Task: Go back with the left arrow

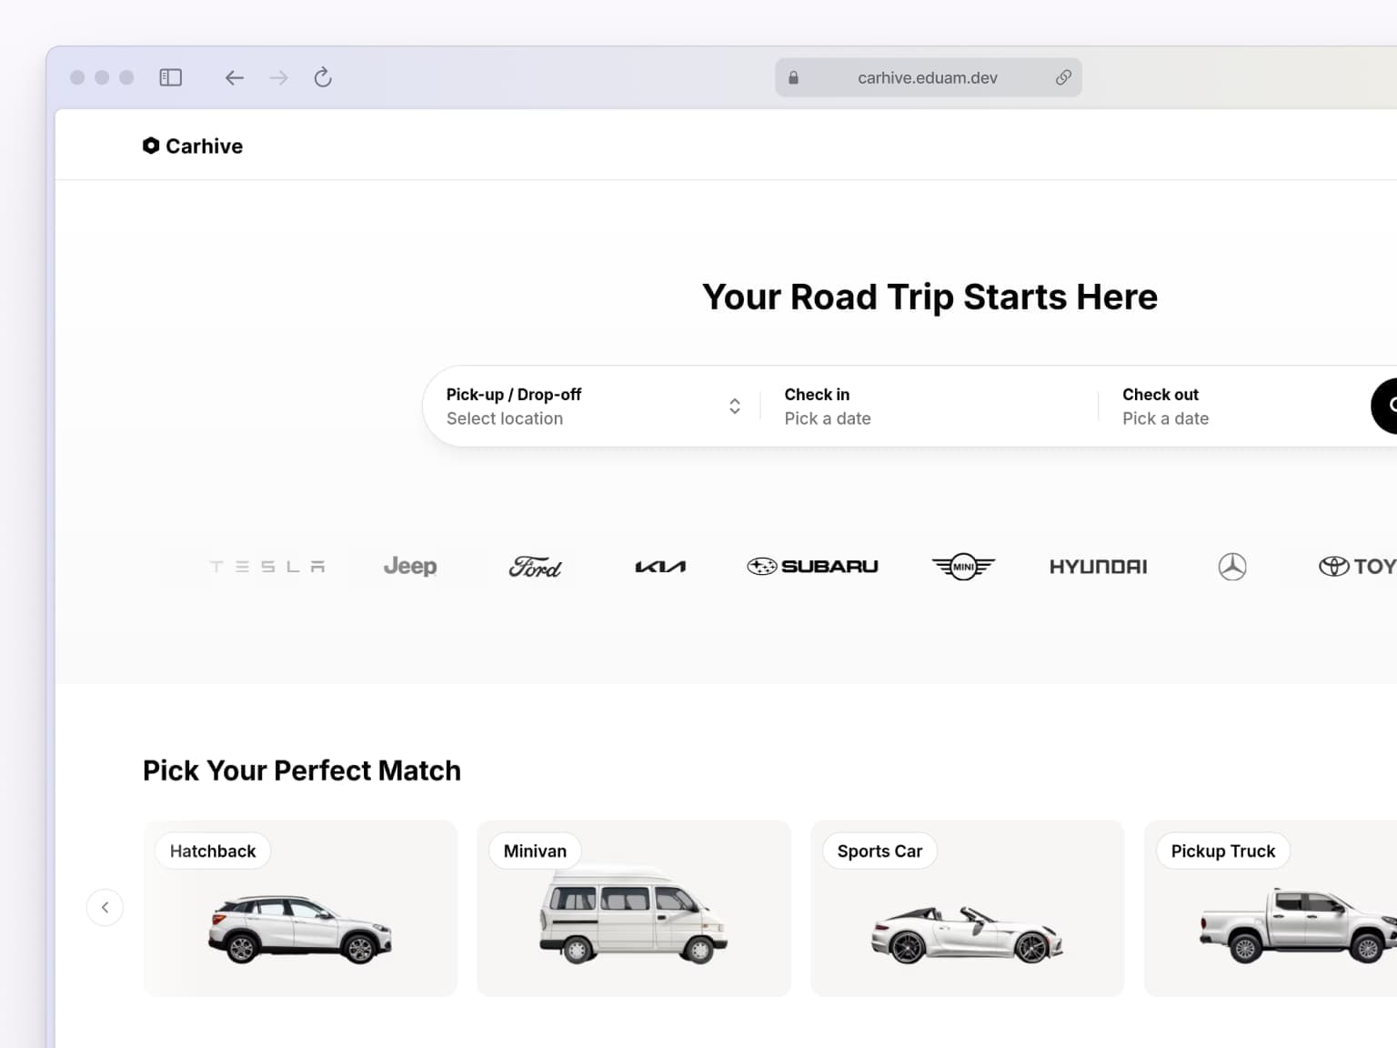Action: pos(235,77)
